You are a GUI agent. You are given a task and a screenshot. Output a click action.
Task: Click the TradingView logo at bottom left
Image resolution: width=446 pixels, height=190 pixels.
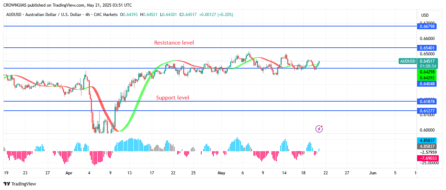tap(20, 184)
